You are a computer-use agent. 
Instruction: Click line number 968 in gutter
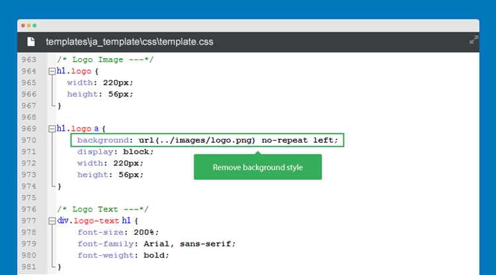[x=29, y=117]
